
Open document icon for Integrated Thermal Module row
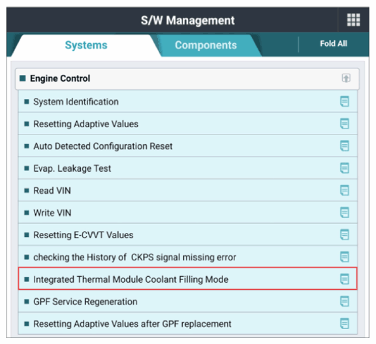(x=345, y=279)
